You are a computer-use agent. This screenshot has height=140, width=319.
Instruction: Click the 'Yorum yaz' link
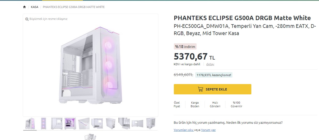click(x=208, y=130)
